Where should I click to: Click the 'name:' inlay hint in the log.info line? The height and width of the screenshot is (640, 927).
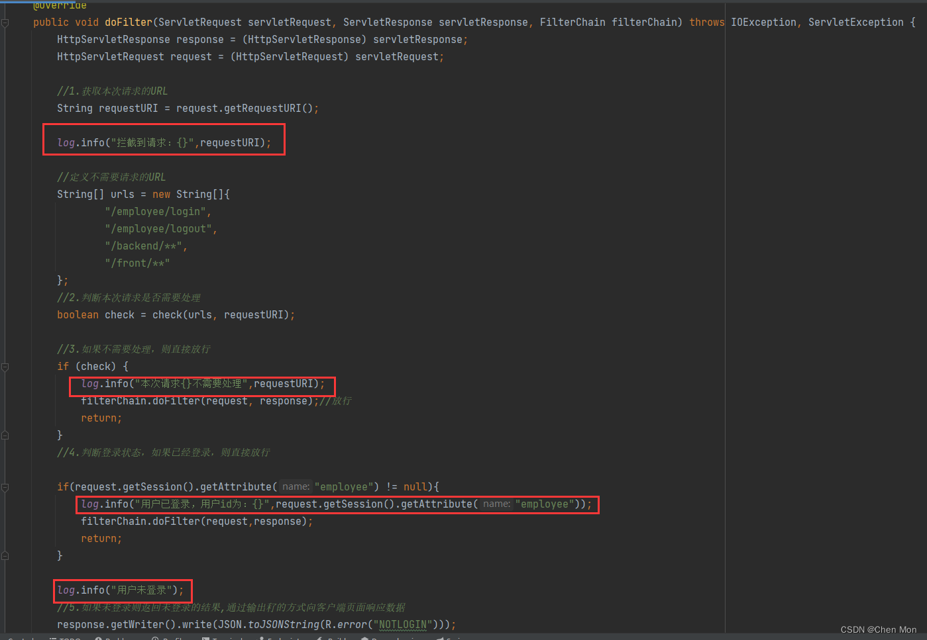[496, 504]
